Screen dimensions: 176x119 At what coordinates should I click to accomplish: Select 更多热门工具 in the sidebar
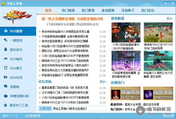tap(18, 105)
